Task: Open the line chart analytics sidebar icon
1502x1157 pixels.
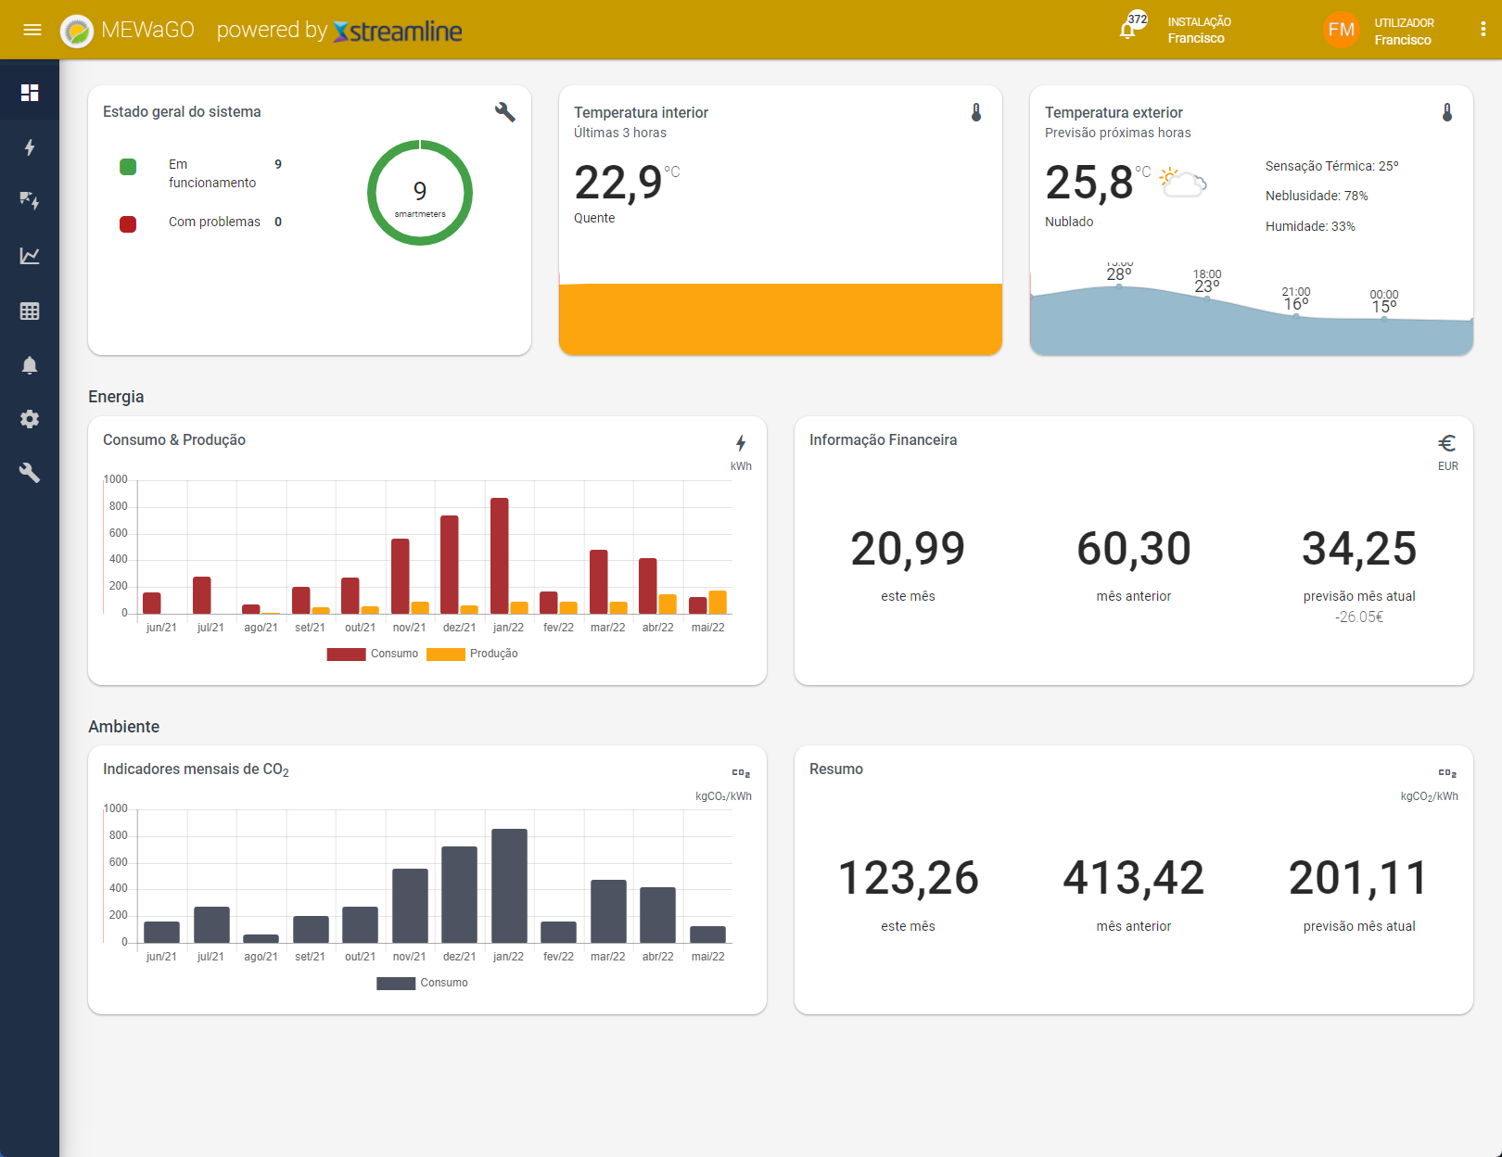Action: tap(30, 256)
